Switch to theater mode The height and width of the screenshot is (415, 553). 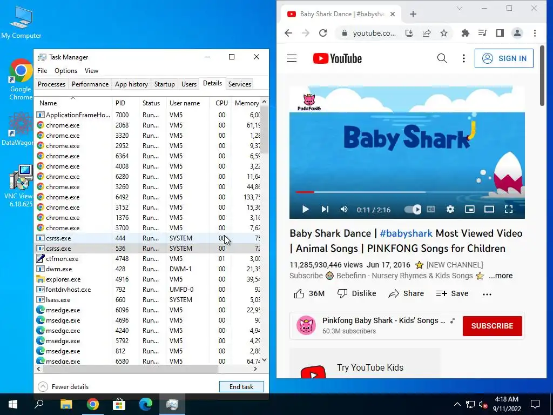[x=489, y=210]
